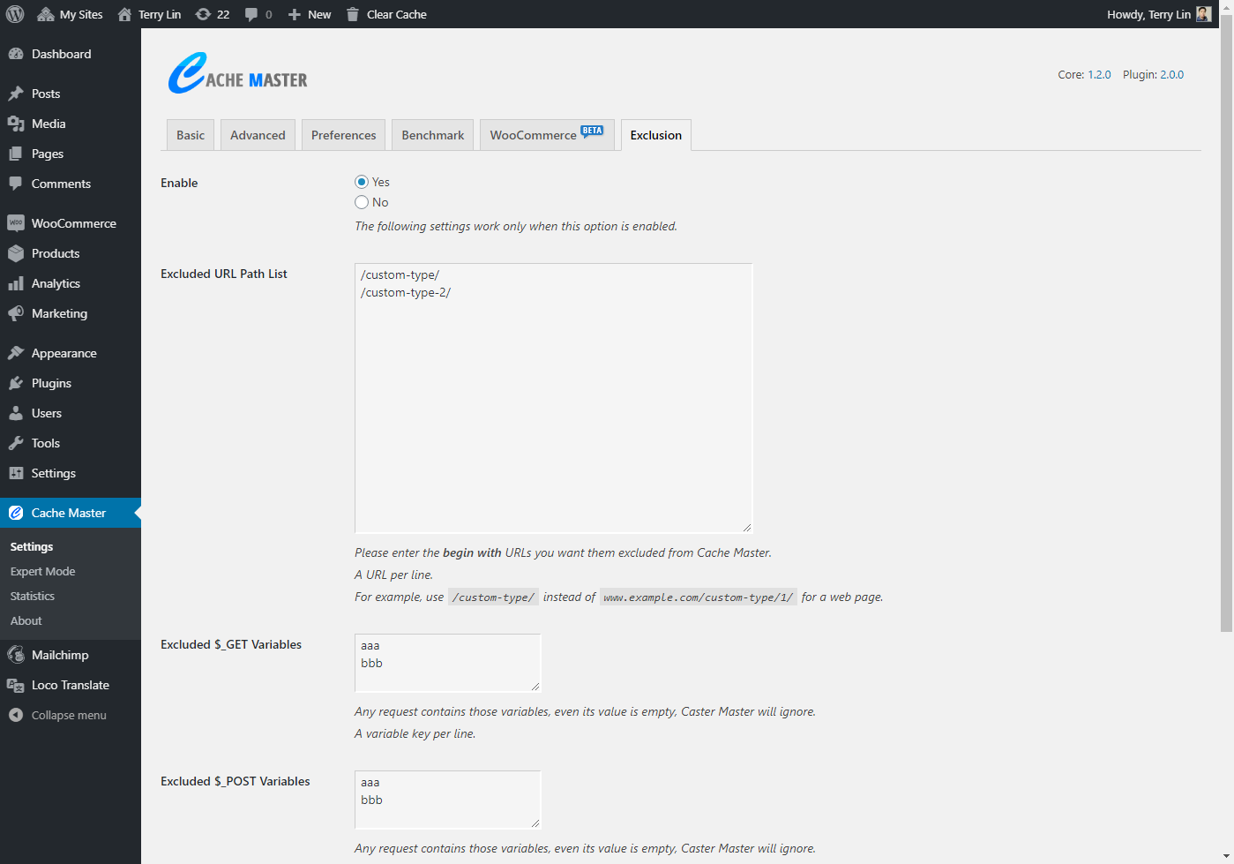
Task: Click the /custom-type/ code example text
Action: click(x=493, y=597)
